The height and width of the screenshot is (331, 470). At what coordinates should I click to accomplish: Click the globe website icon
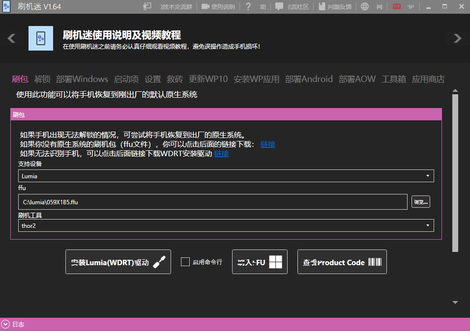pyautogui.click(x=364, y=7)
